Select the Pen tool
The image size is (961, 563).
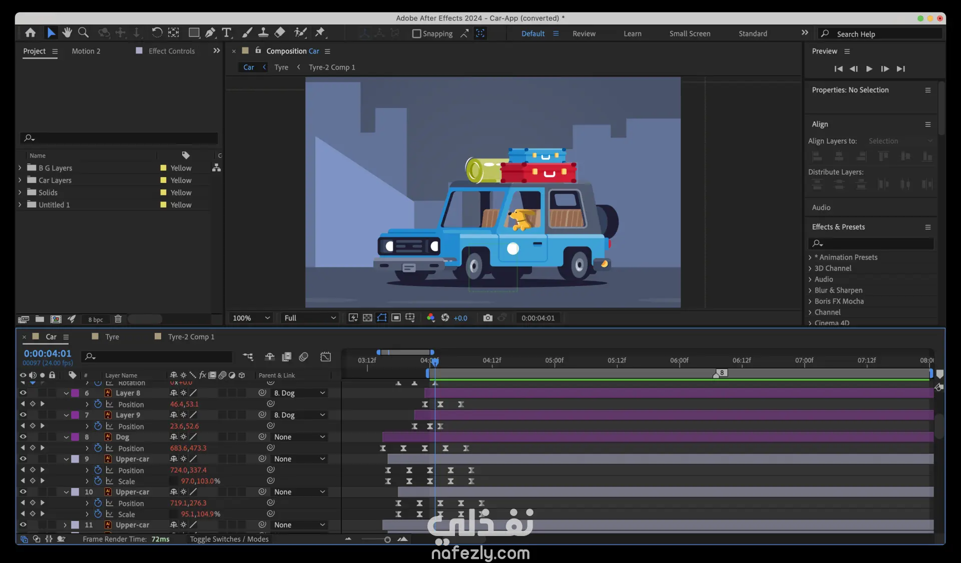click(210, 33)
